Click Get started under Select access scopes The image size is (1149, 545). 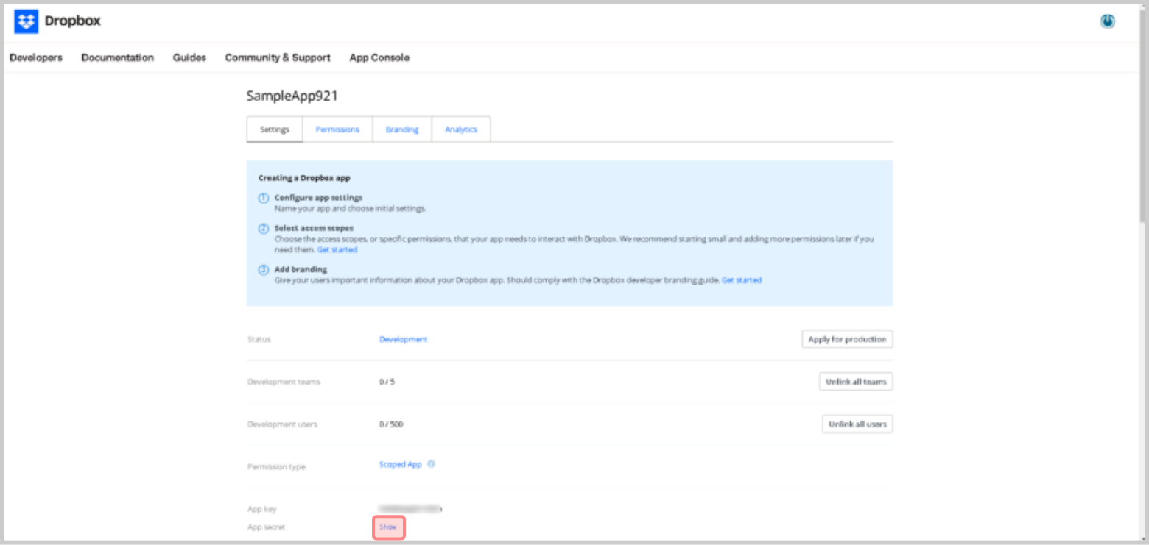[x=337, y=250]
